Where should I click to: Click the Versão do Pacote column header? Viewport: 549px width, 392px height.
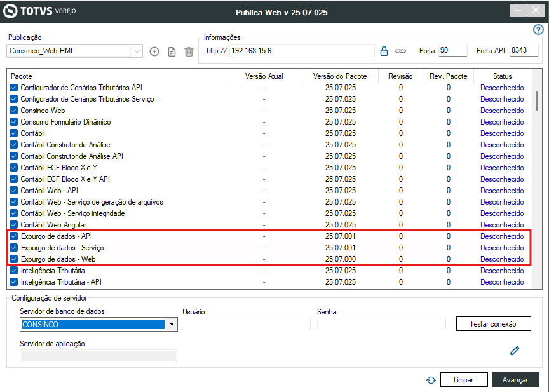click(x=340, y=76)
